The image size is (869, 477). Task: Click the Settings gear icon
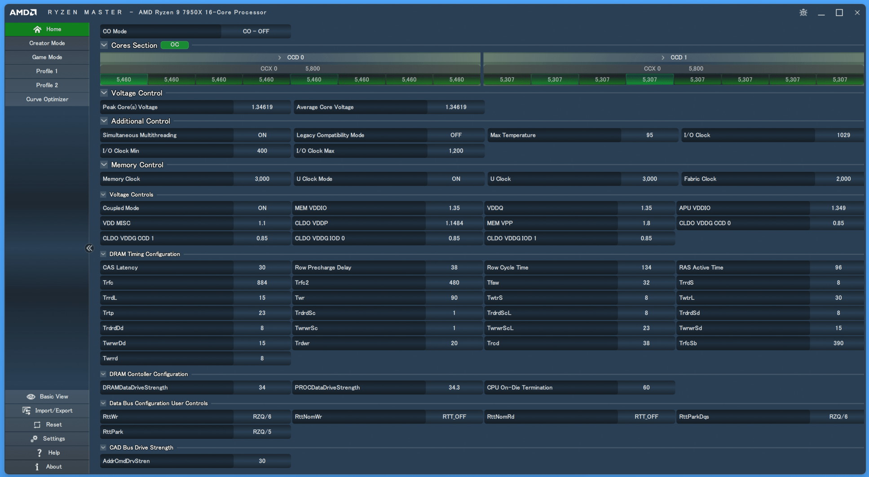click(34, 439)
